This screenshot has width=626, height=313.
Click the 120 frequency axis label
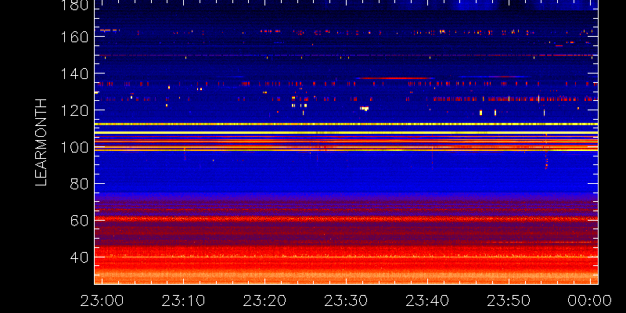[74, 110]
